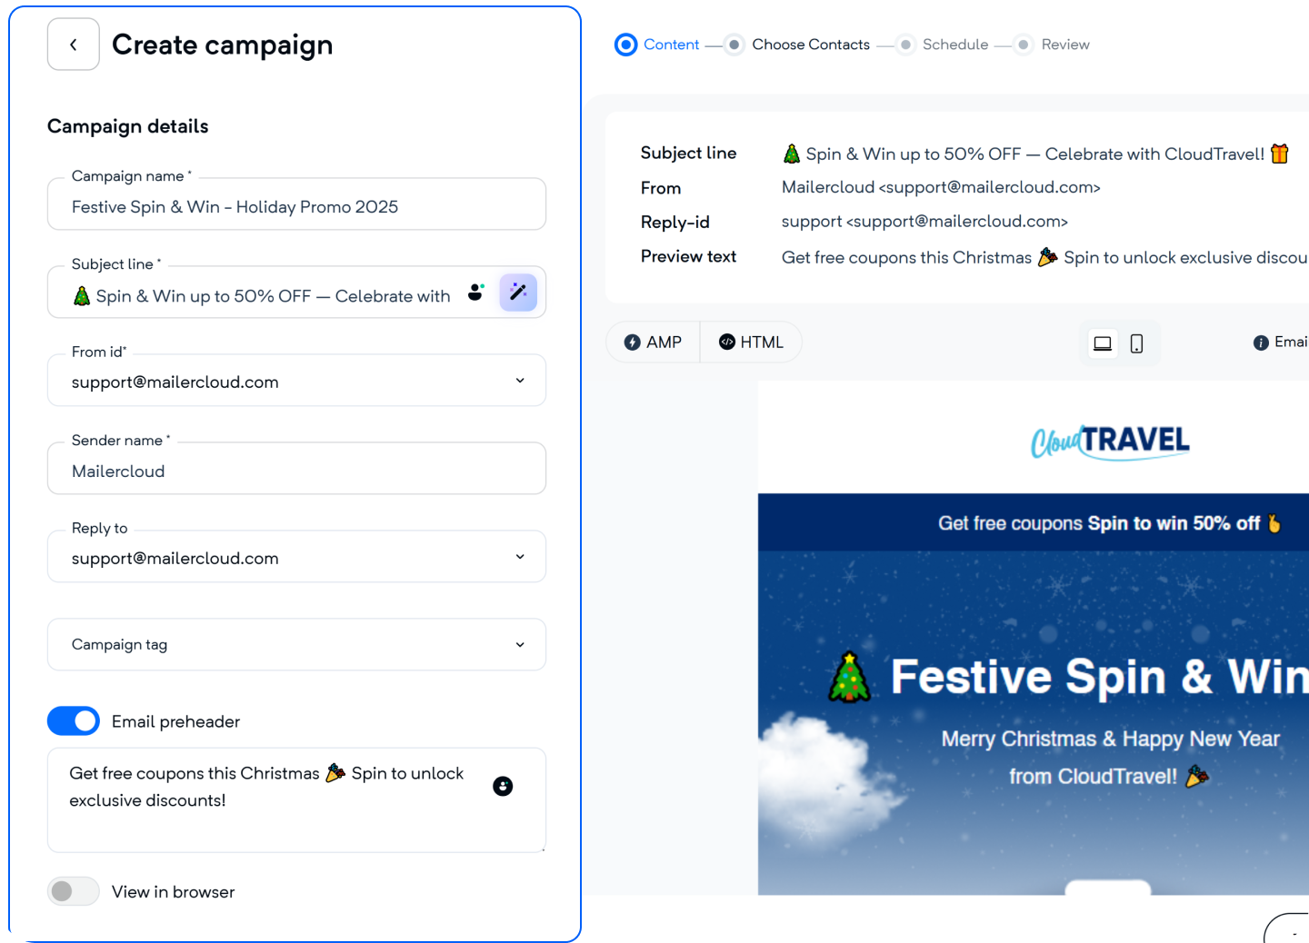Image resolution: width=1309 pixels, height=943 pixels.
Task: Open the Campaign tag dropdown
Action: [296, 644]
